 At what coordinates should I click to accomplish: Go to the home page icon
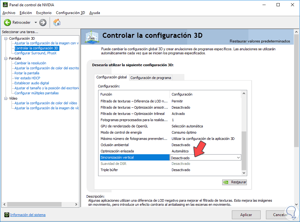tap(57, 22)
